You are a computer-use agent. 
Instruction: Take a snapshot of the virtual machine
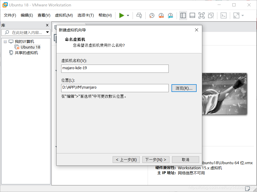(152, 16)
